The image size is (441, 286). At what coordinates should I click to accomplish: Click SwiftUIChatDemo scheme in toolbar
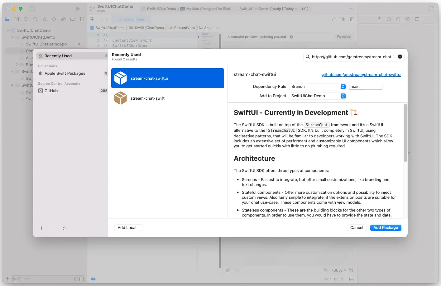click(161, 9)
